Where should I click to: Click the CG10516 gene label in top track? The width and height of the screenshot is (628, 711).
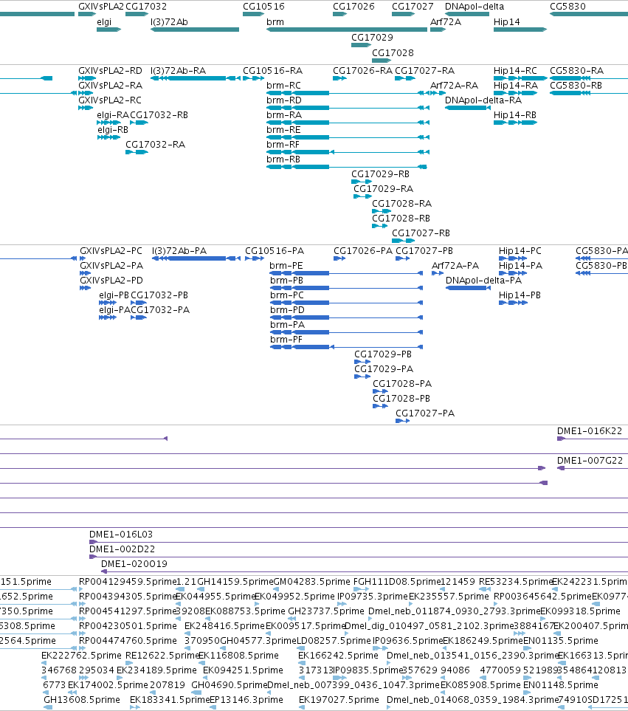[263, 7]
